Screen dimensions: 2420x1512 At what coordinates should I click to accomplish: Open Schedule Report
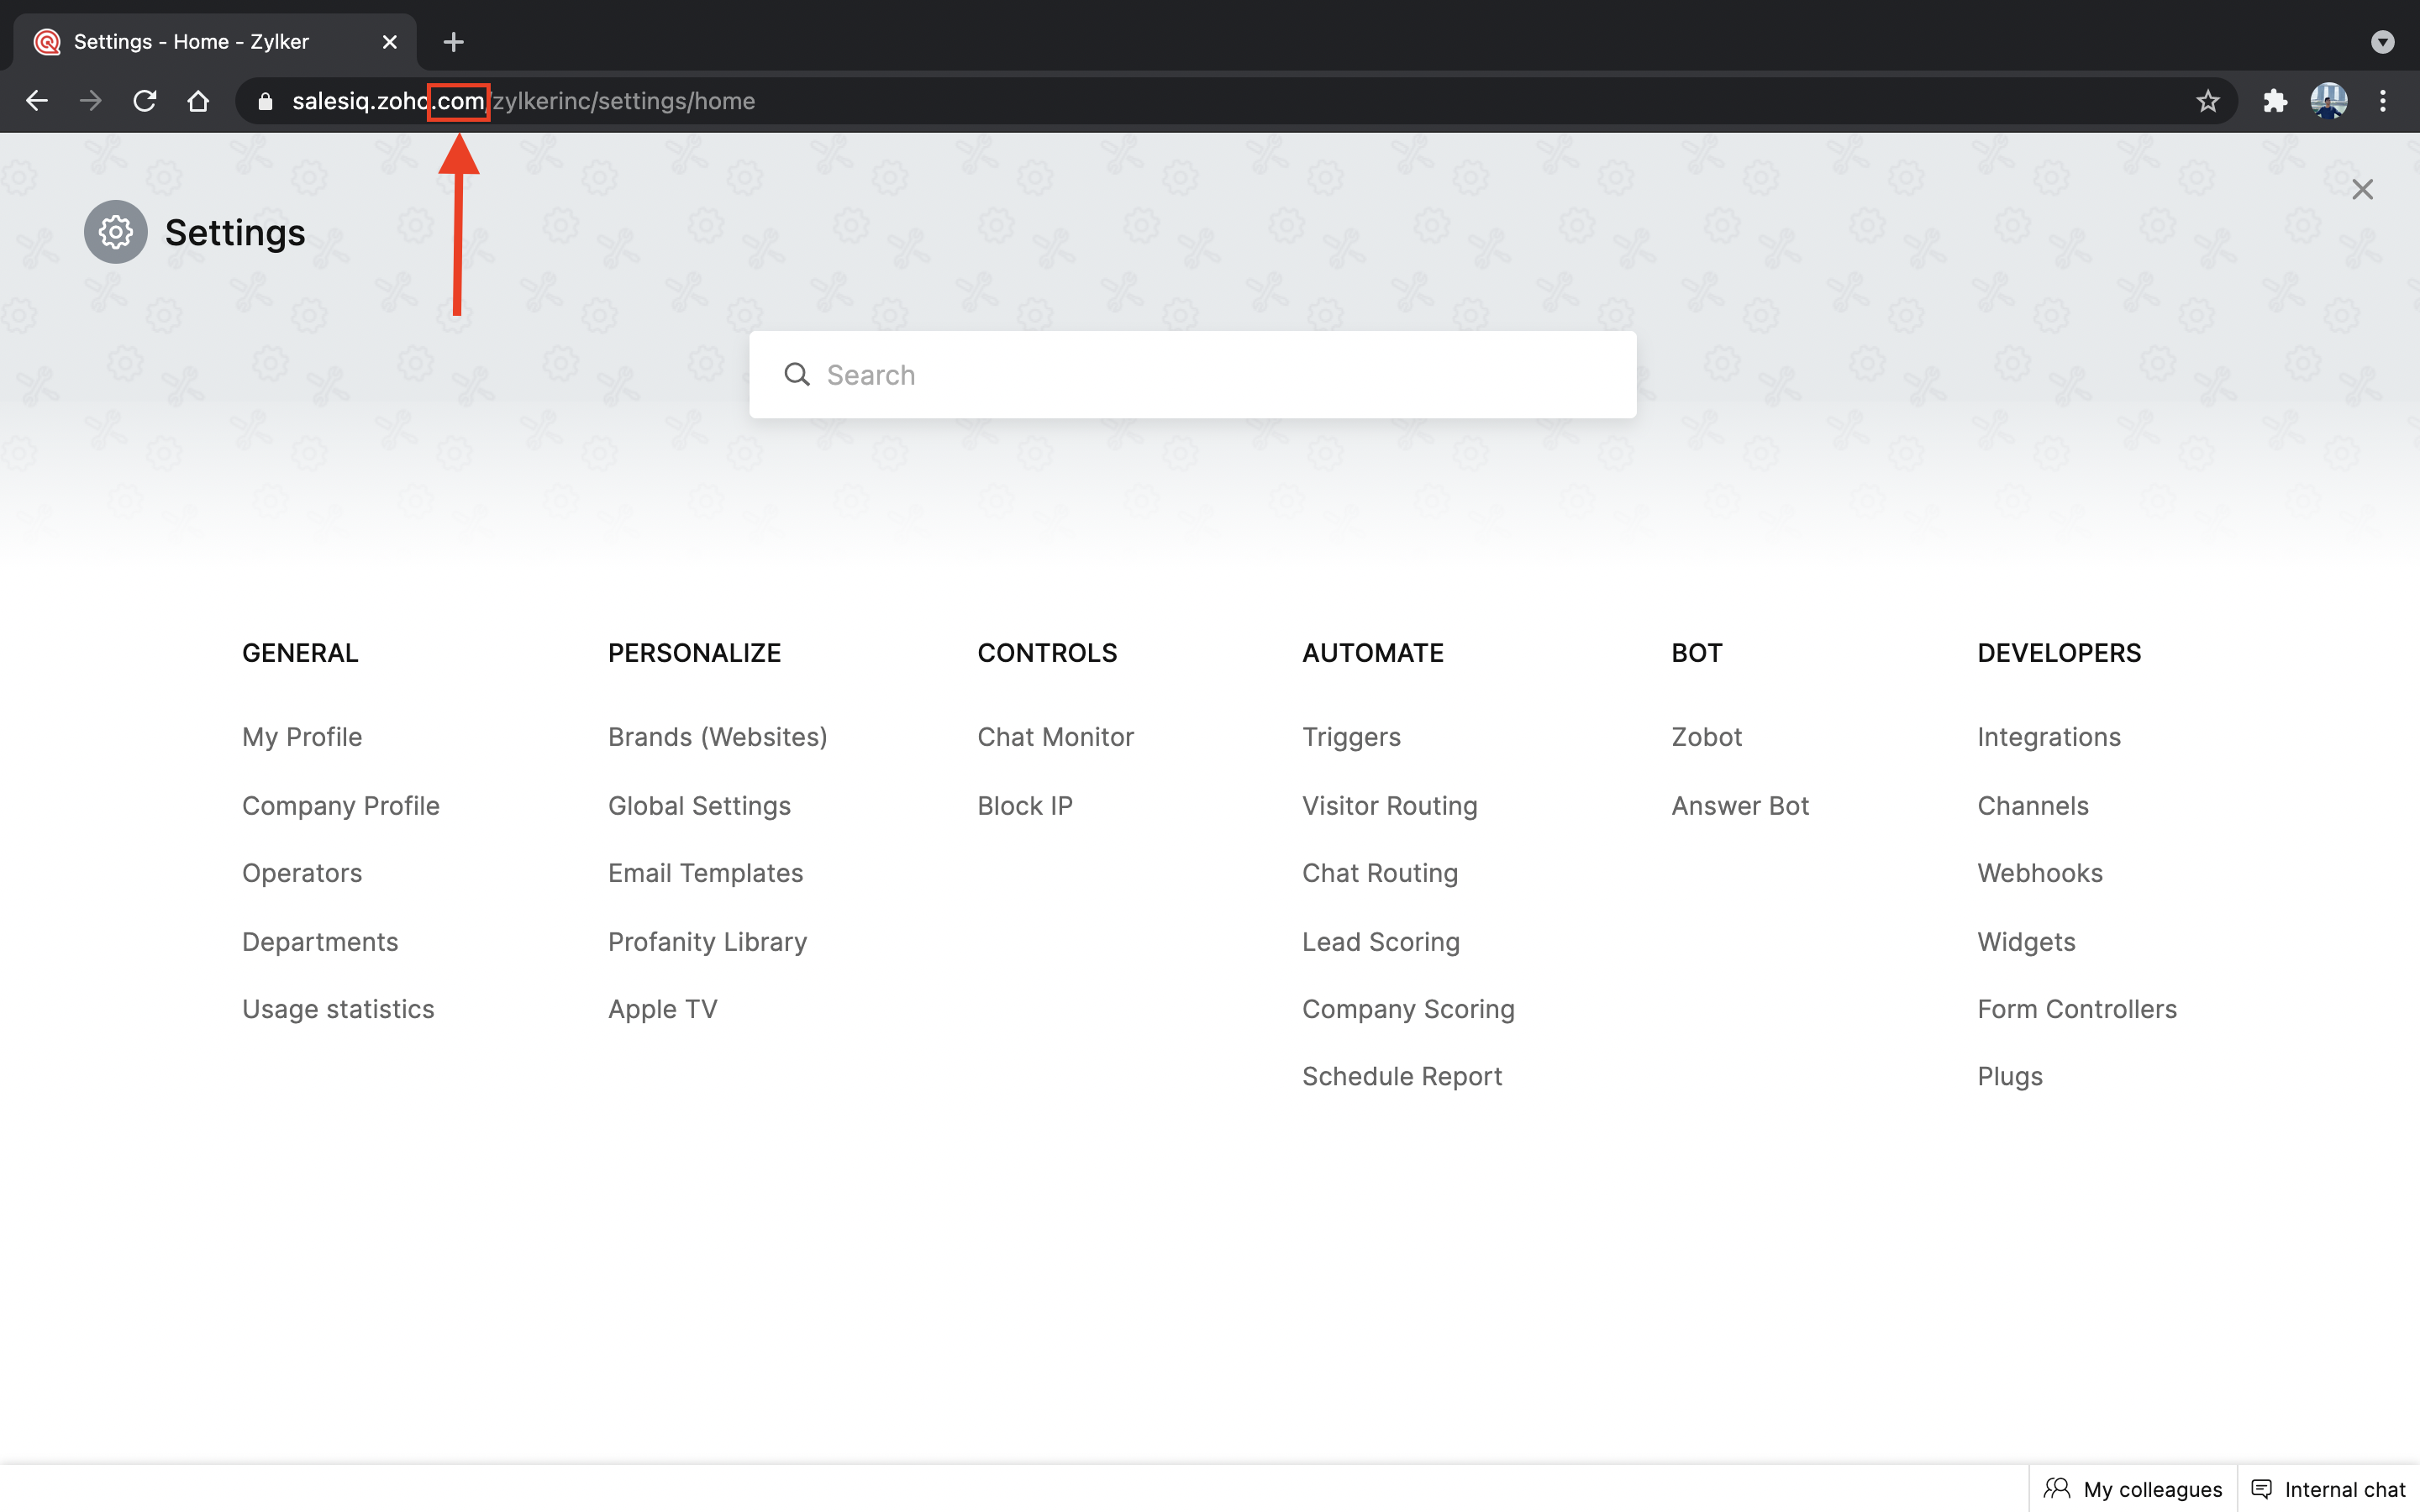click(1402, 1077)
